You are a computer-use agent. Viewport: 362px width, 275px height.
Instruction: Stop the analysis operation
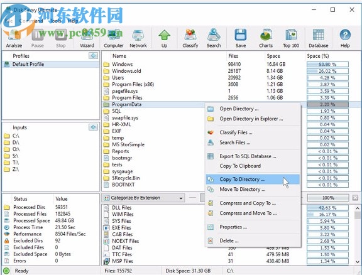pyautogui.click(x=61, y=38)
